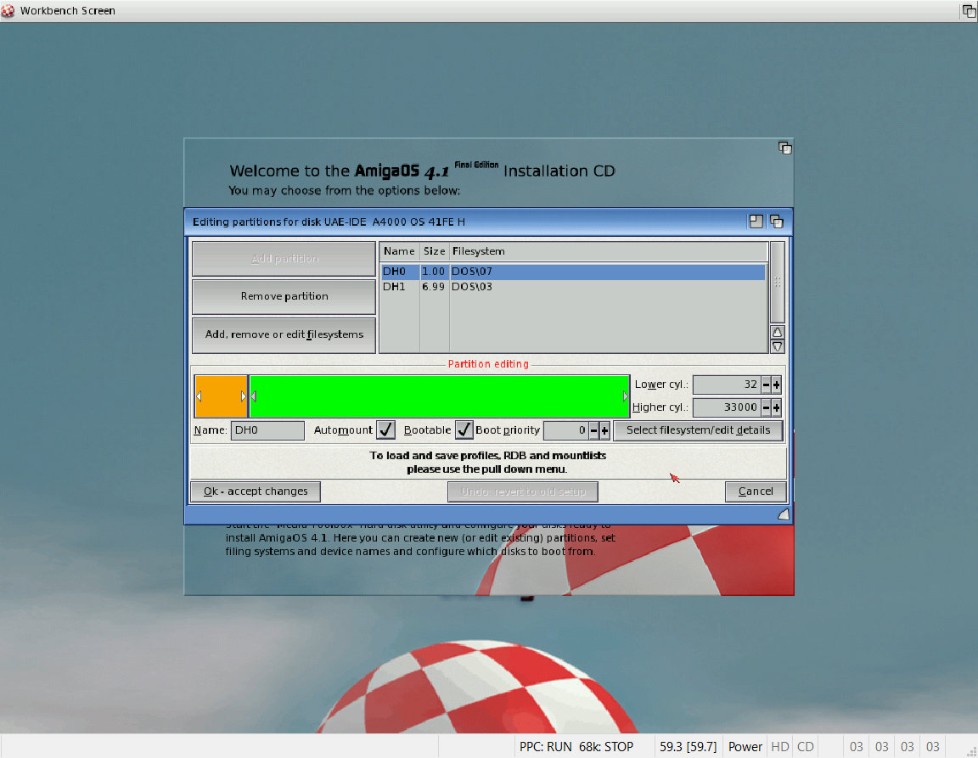978x758 pixels.
Task: Select the DH1 row in partition list
Action: (x=573, y=287)
